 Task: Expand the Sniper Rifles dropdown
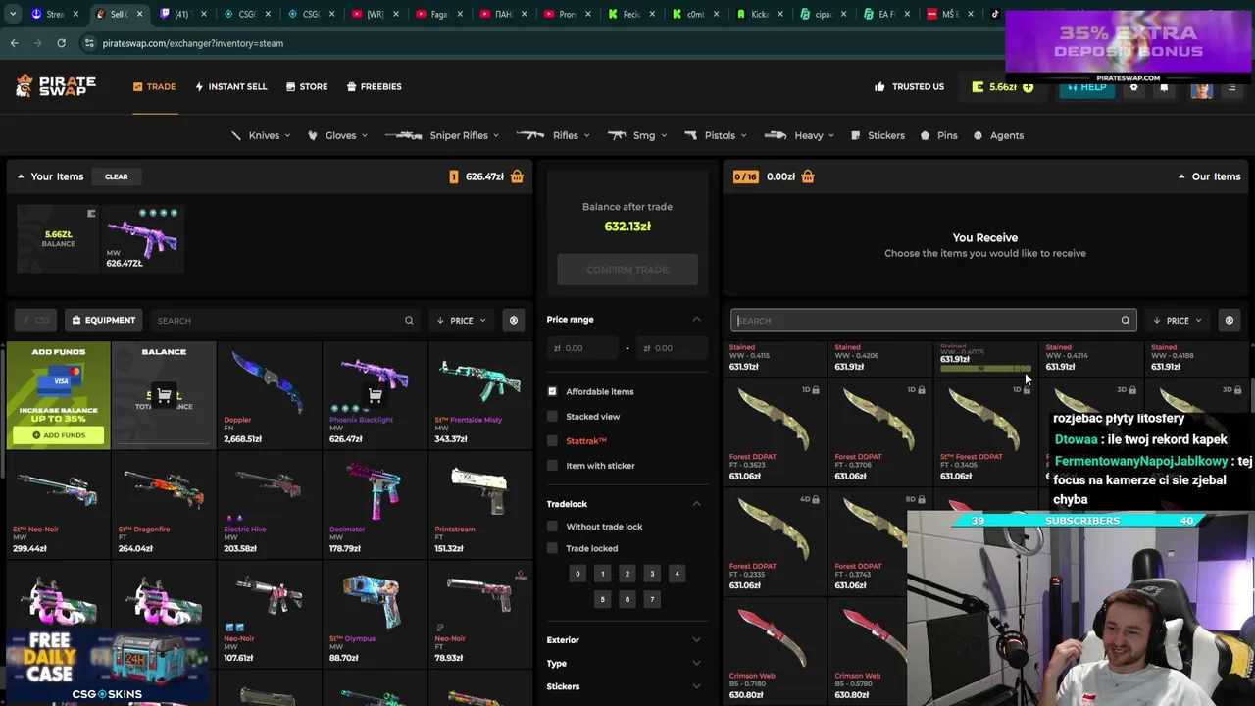442,135
